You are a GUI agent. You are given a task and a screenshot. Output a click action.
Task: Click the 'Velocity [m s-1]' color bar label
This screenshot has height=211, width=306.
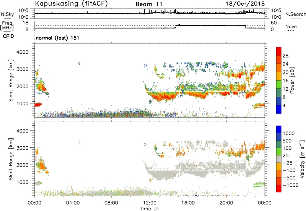click(302, 159)
